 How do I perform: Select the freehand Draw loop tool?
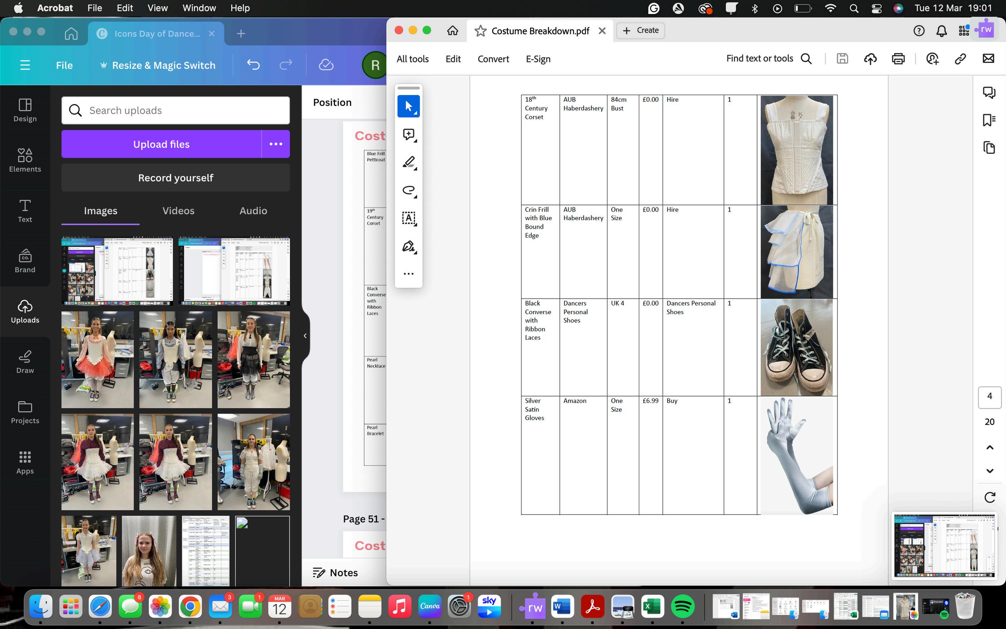(x=408, y=190)
